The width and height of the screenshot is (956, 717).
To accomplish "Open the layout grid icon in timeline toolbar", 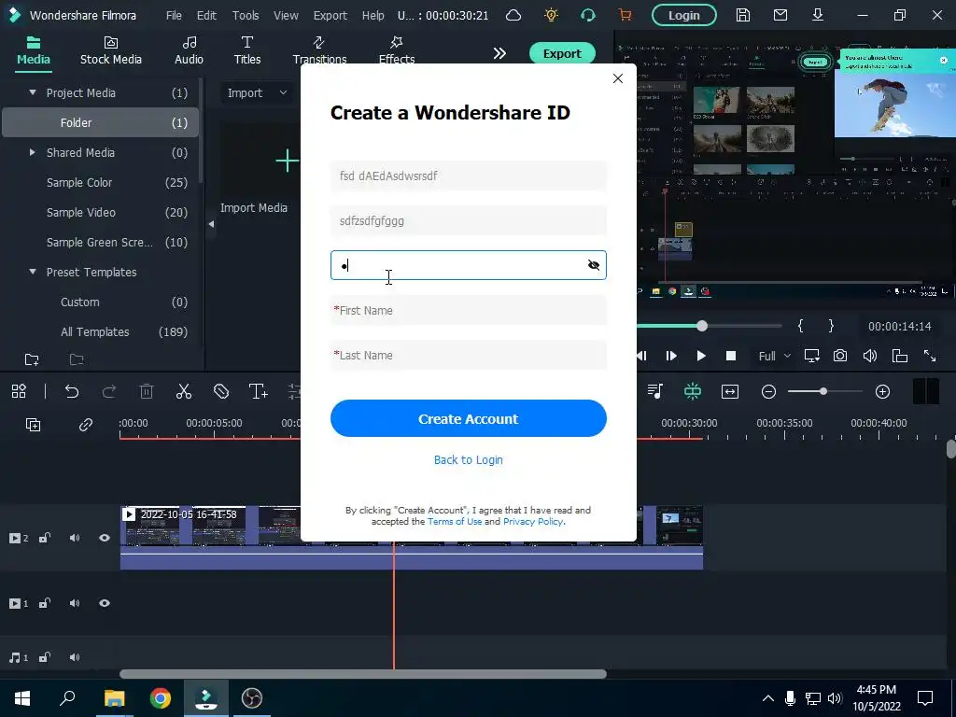I will [19, 391].
